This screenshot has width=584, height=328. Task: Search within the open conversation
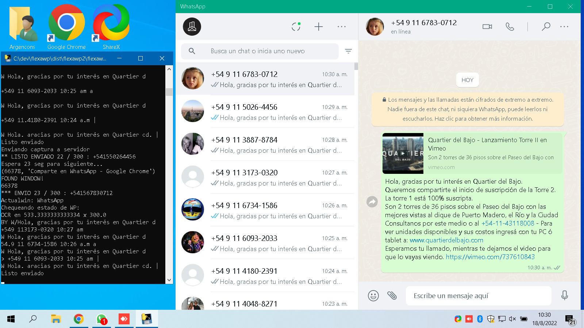pos(546,27)
